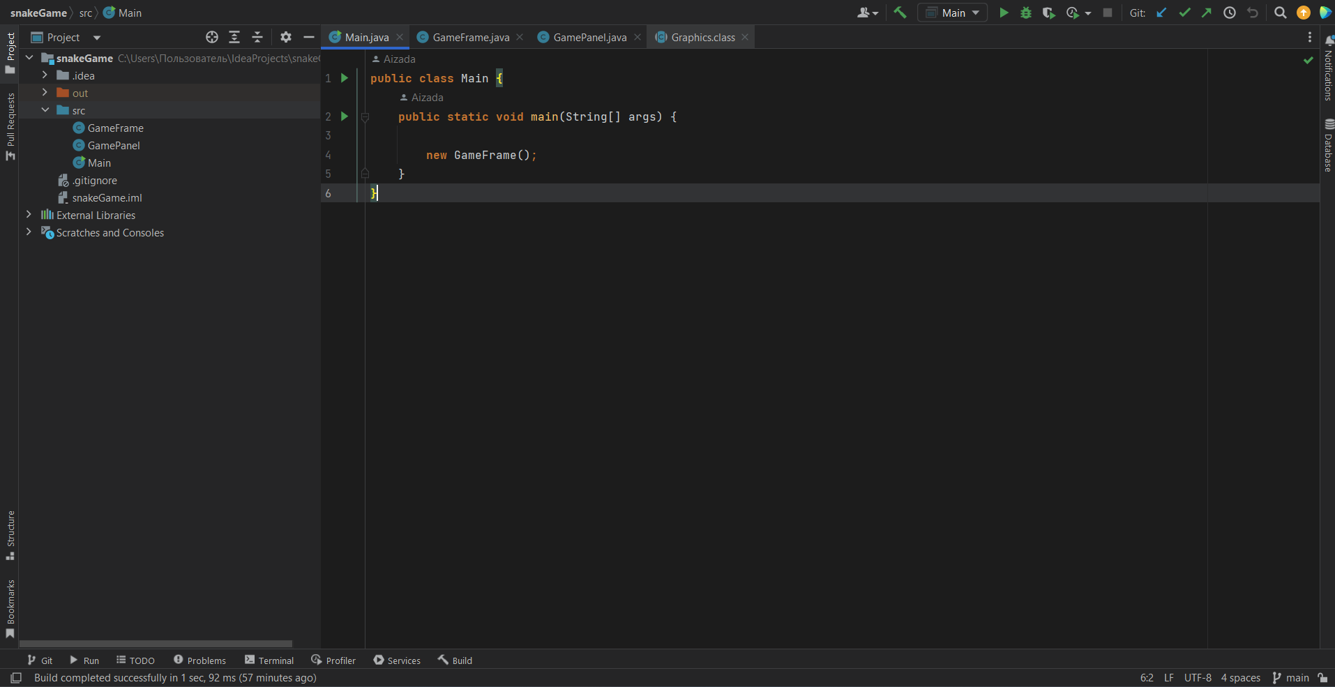Open the Problems tool window
1335x687 pixels.
click(x=206, y=660)
